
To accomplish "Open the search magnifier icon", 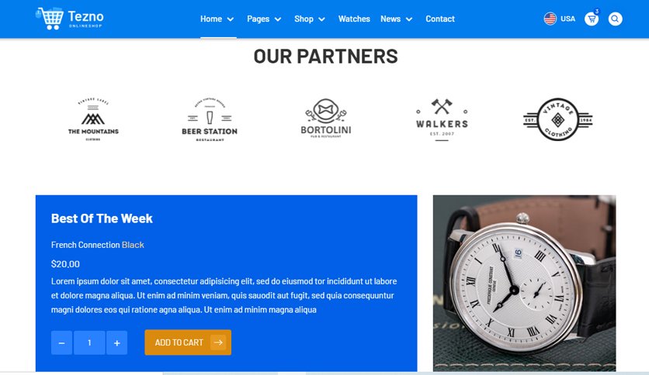I will point(615,19).
